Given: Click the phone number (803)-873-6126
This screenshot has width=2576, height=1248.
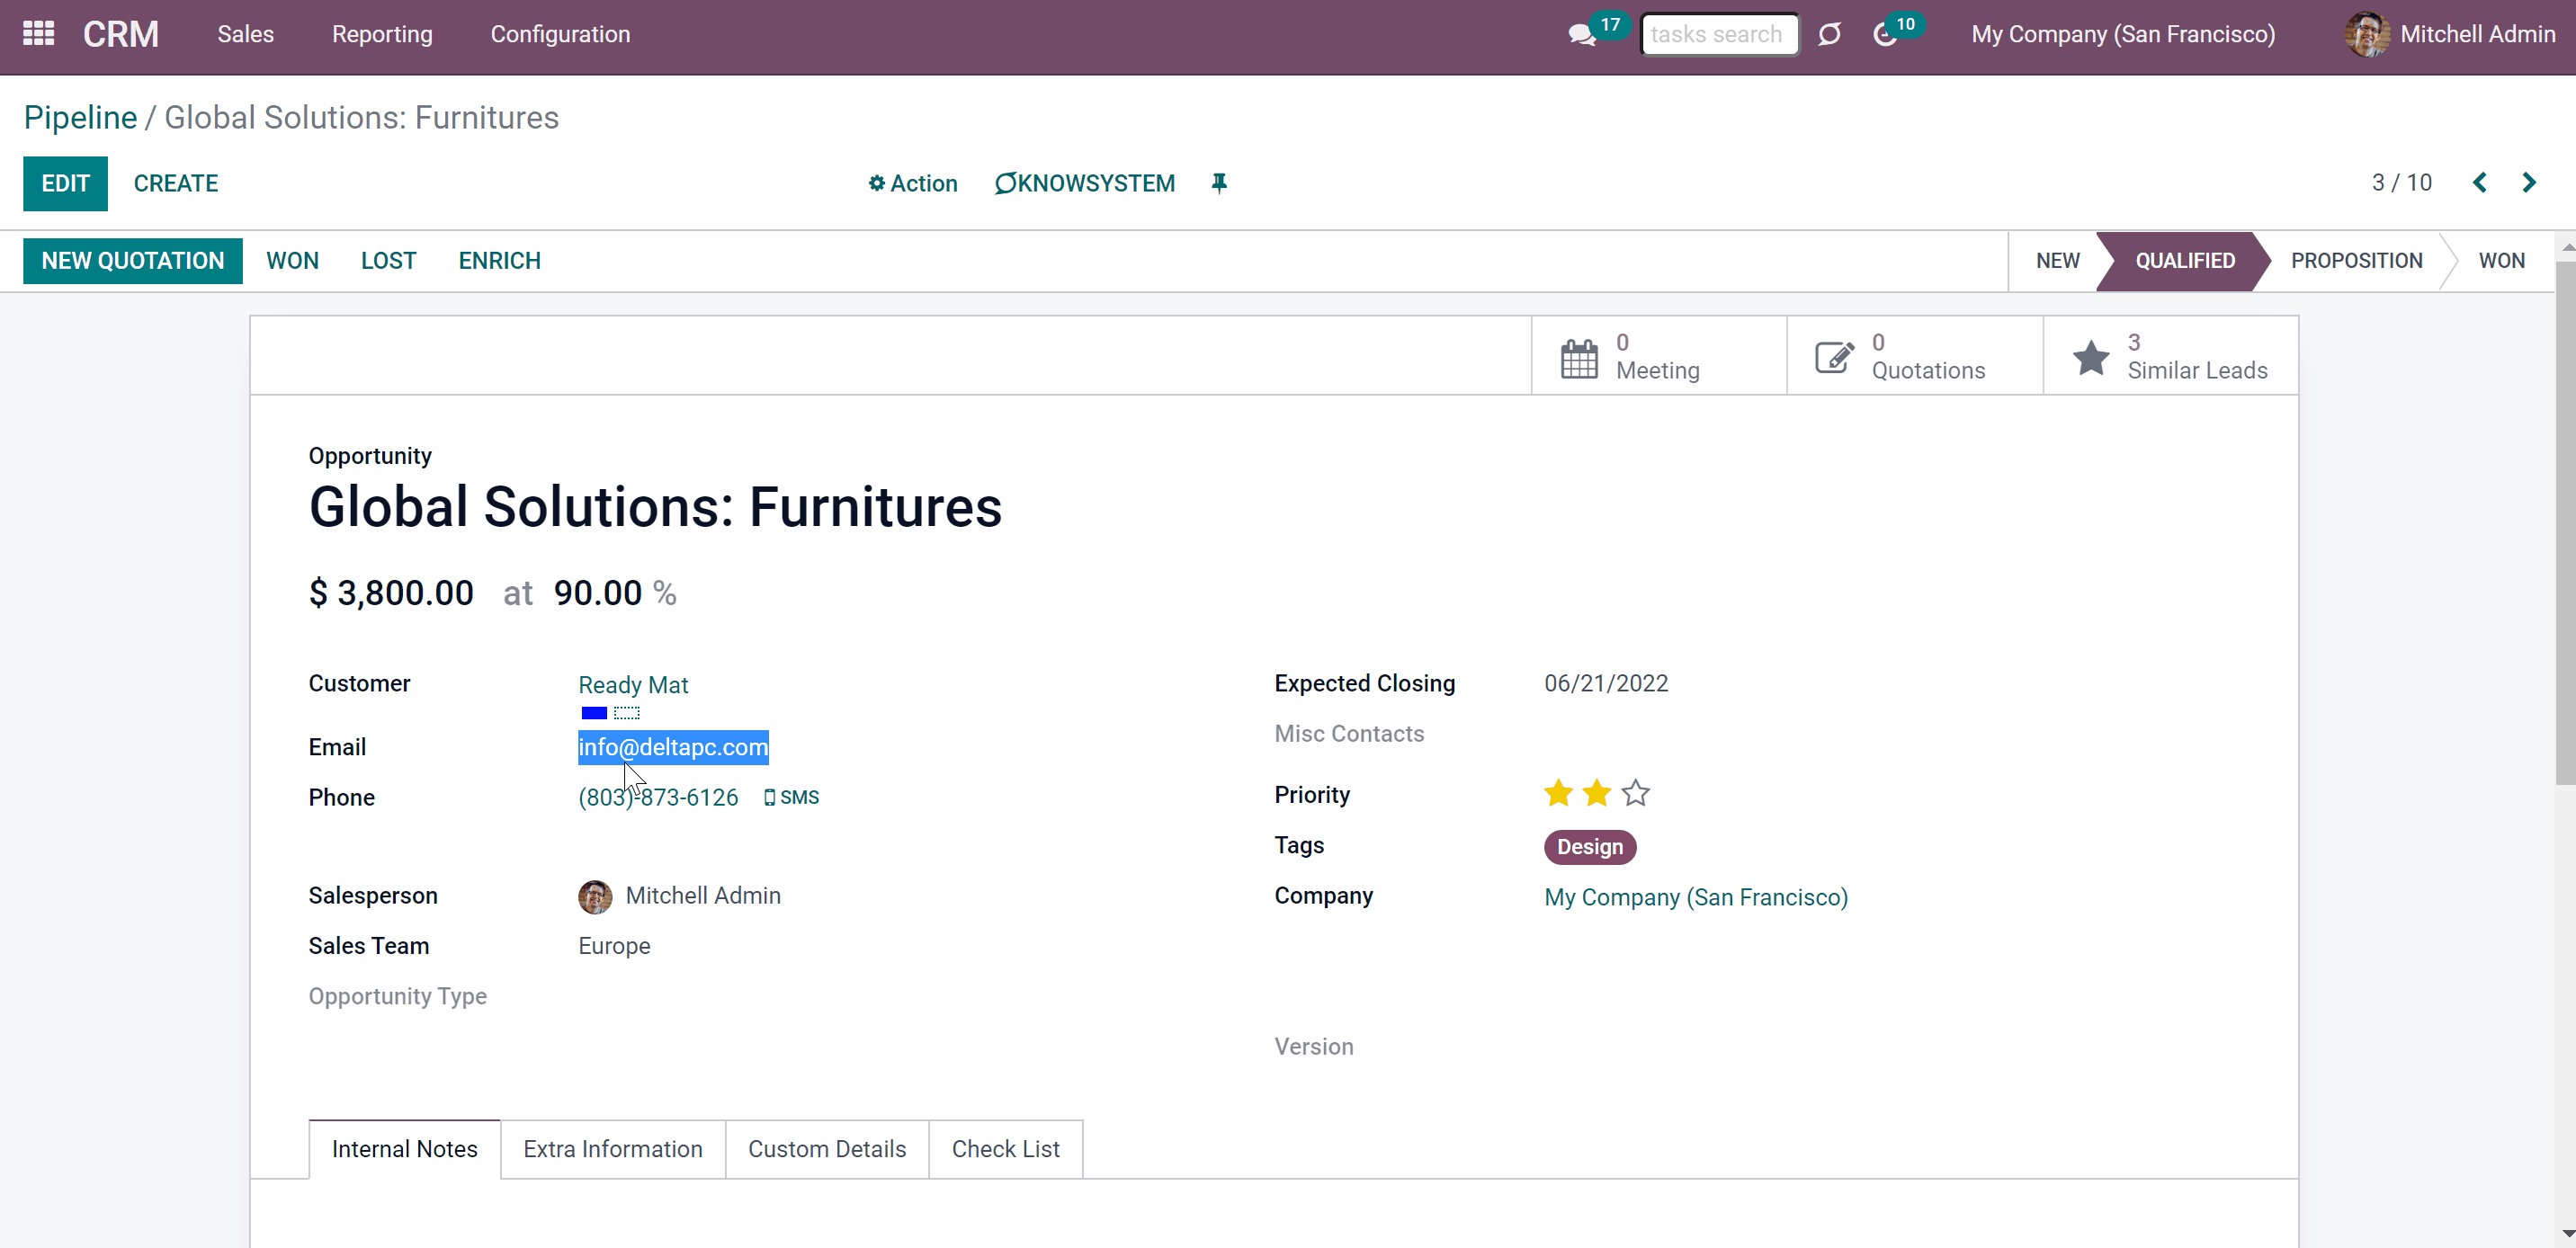Looking at the screenshot, I should click(x=658, y=797).
